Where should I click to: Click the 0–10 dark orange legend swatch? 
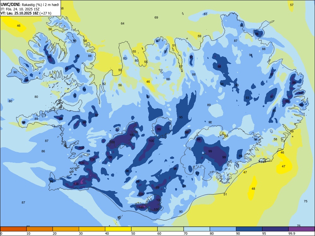tap(13, 229)
